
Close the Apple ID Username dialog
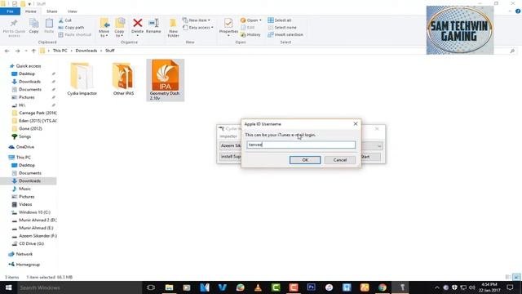coord(356,123)
